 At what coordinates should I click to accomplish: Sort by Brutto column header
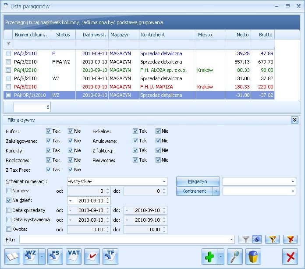(263, 35)
